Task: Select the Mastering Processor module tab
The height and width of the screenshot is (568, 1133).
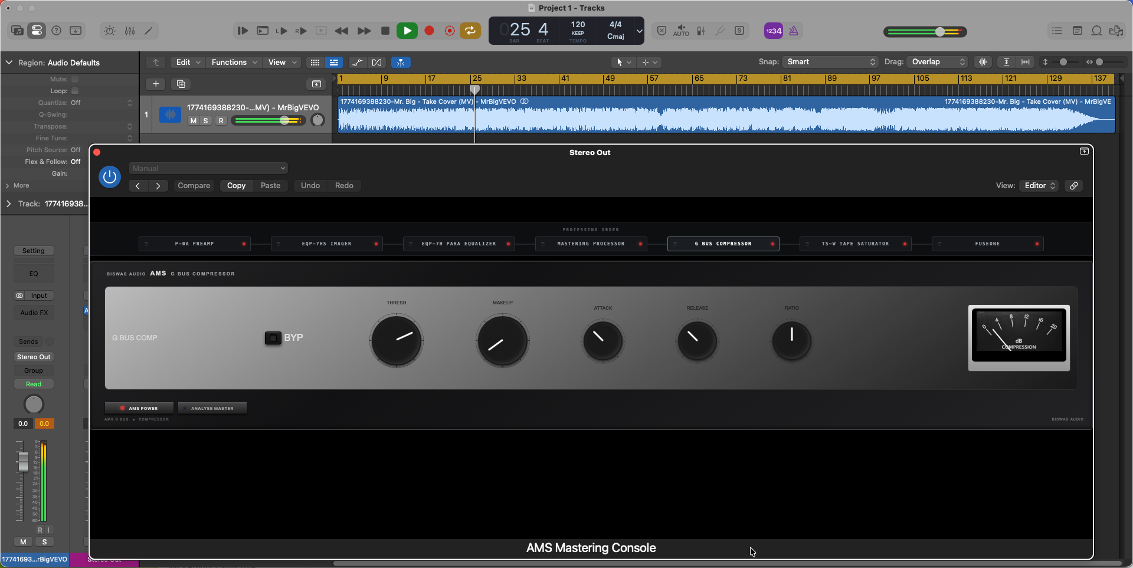Action: click(591, 244)
